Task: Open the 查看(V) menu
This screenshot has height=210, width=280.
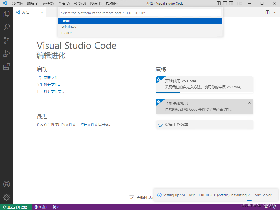Action: [64, 3]
